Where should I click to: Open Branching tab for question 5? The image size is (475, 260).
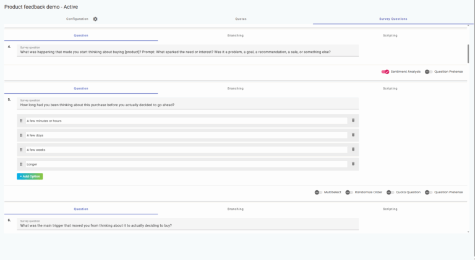click(235, 88)
